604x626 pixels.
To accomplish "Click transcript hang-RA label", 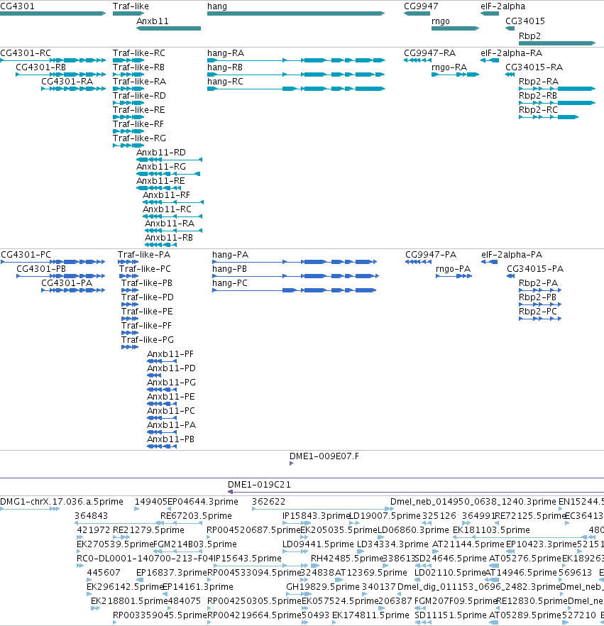I will point(226,53).
